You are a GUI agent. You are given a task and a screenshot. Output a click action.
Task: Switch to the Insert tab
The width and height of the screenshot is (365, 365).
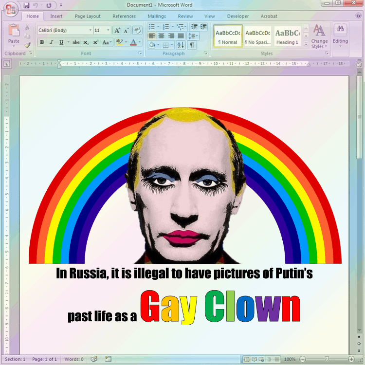pyautogui.click(x=56, y=16)
